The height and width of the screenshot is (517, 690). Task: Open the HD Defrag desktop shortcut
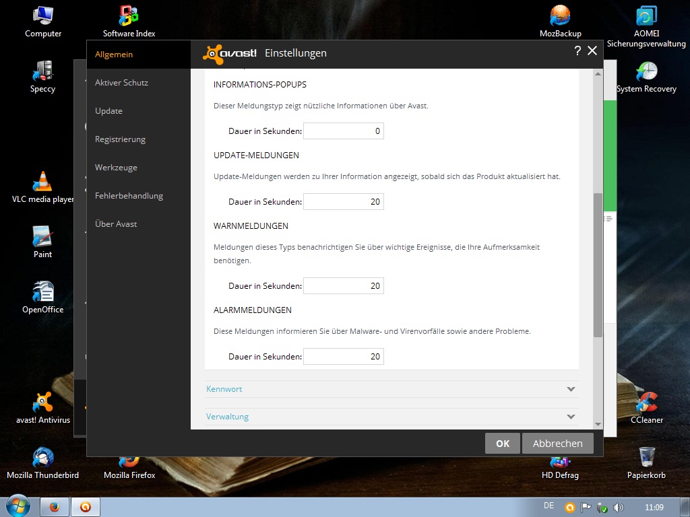click(560, 469)
